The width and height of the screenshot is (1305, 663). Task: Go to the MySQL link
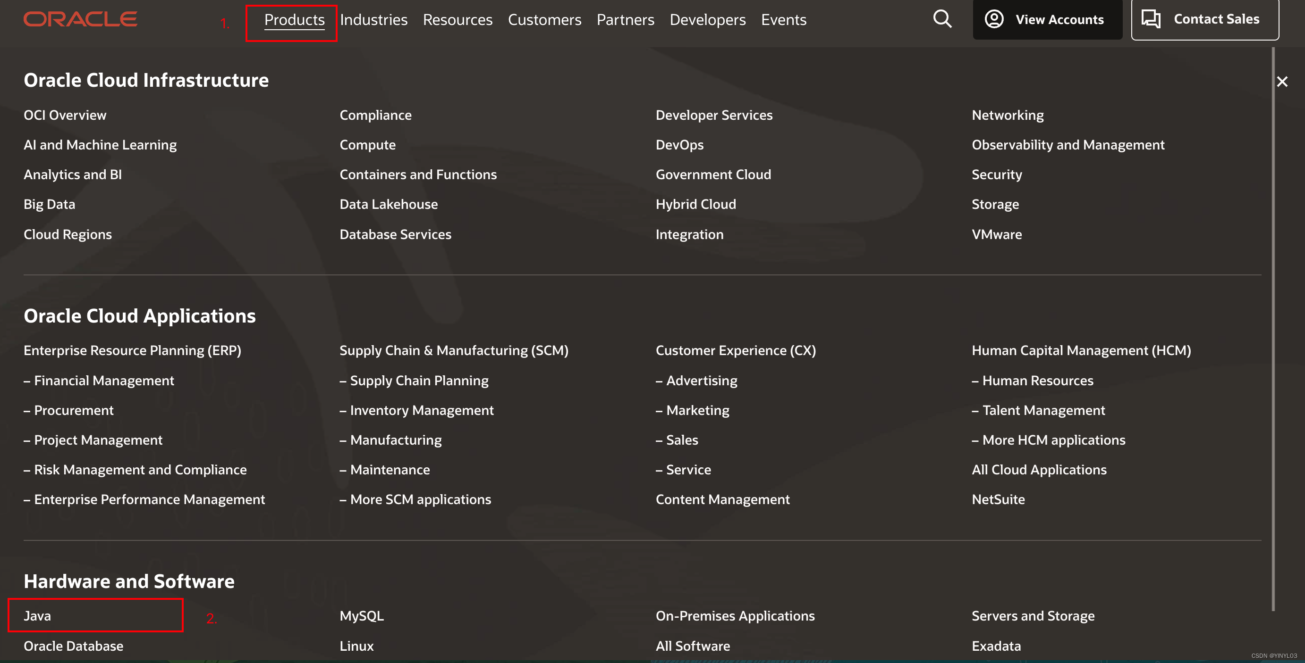click(x=361, y=616)
